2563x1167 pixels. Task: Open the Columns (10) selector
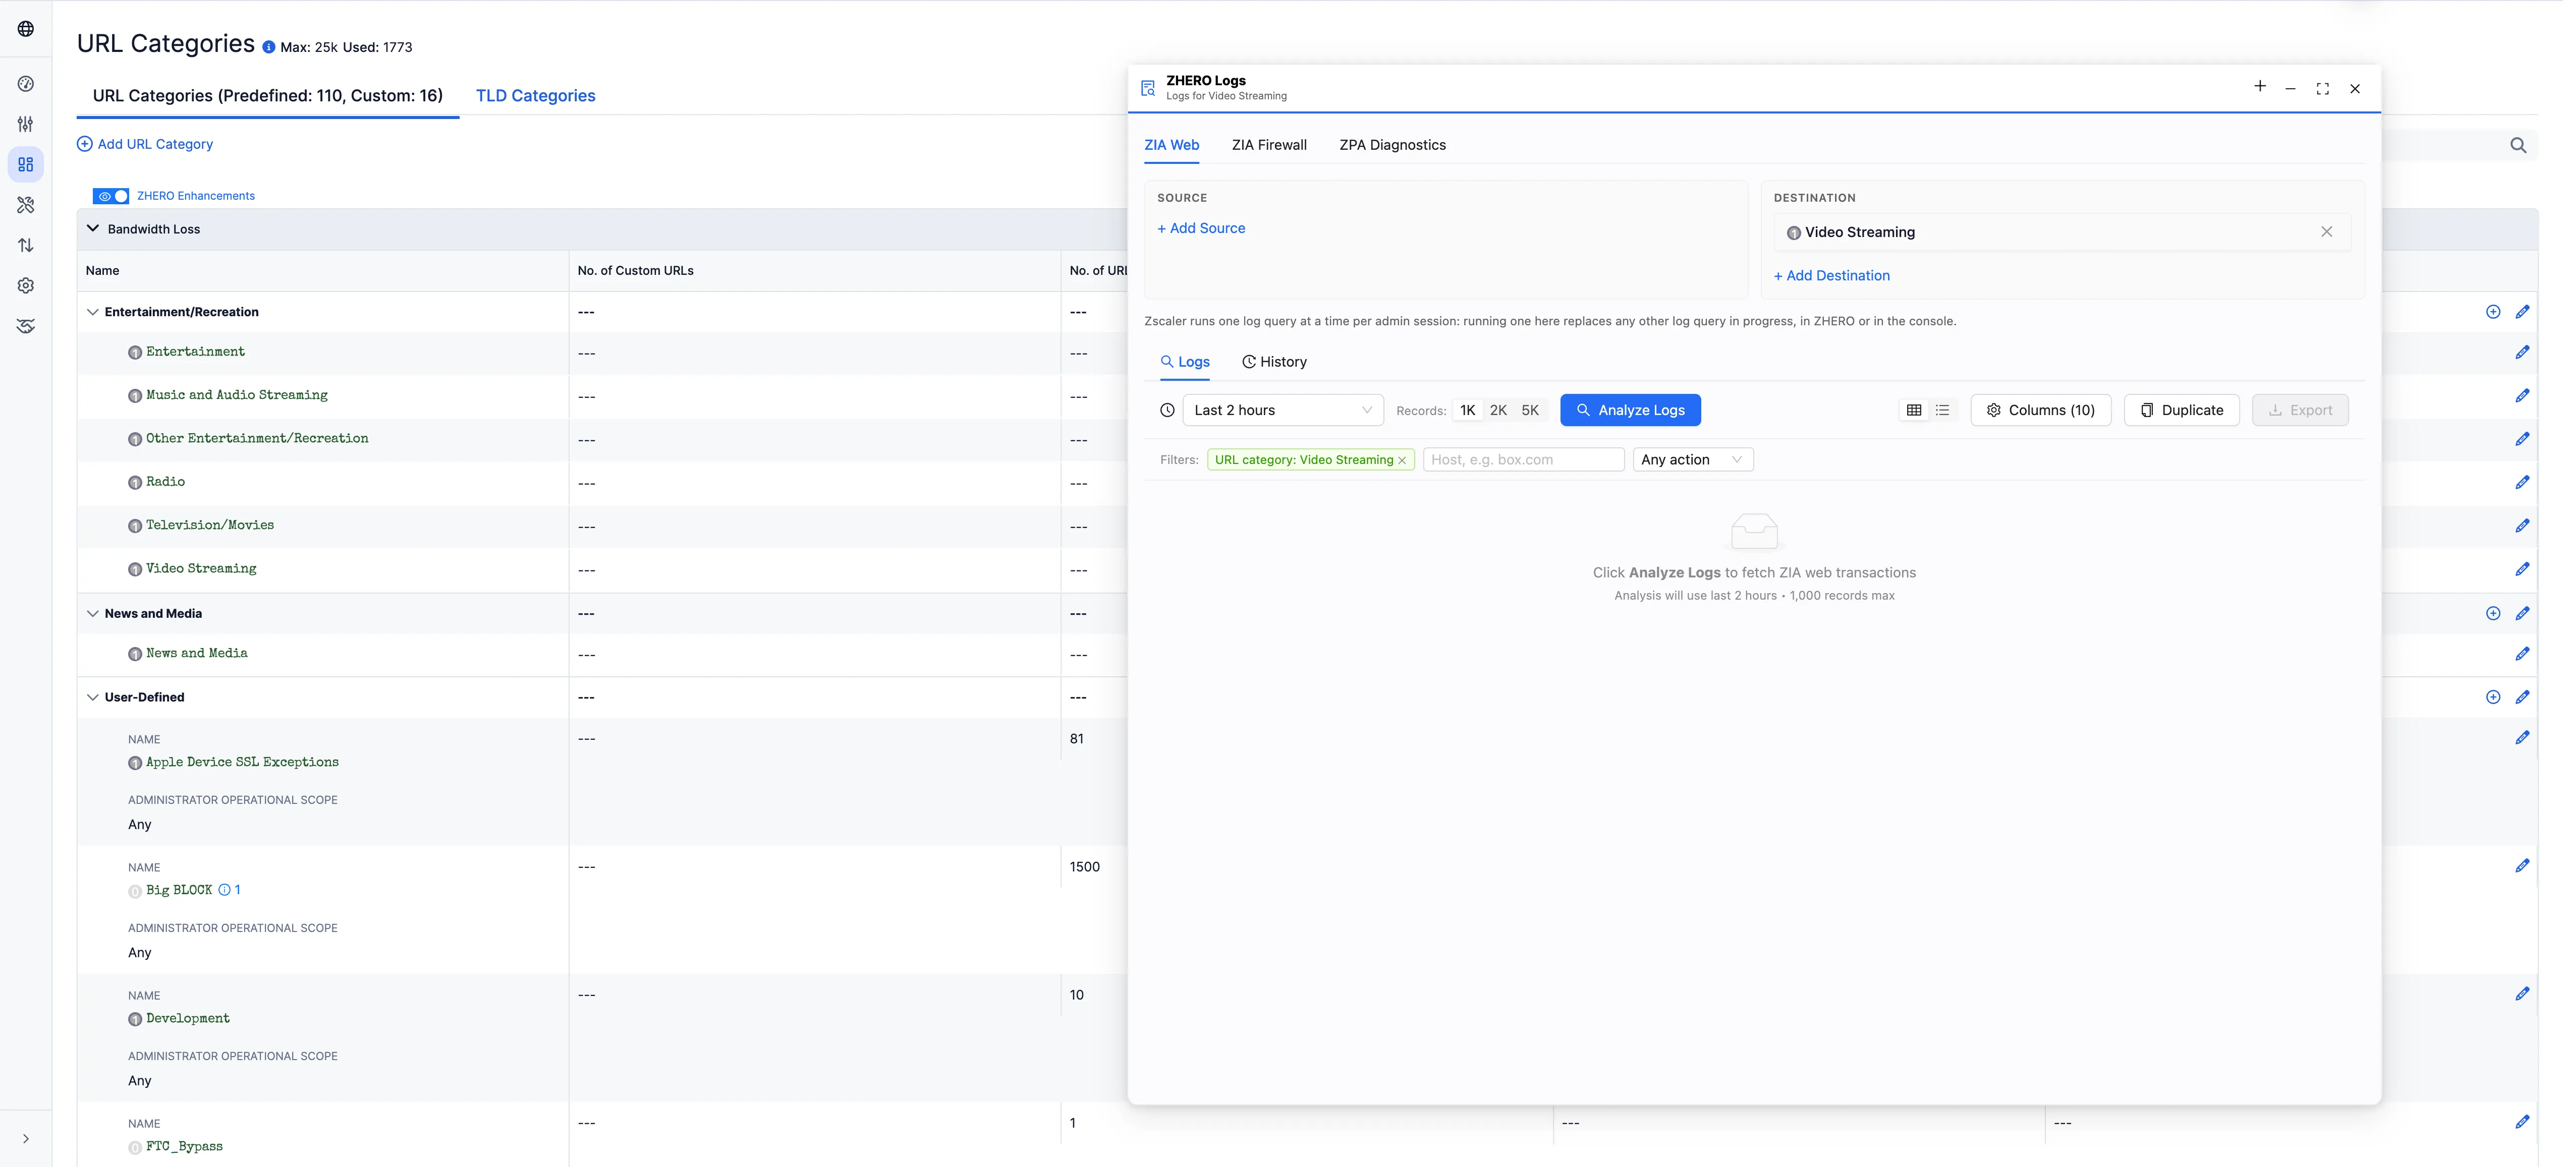click(x=2041, y=410)
